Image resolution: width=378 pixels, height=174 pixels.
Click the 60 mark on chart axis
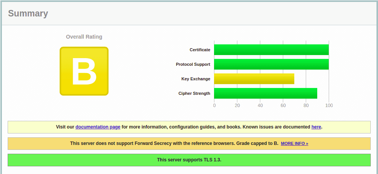click(x=283, y=106)
